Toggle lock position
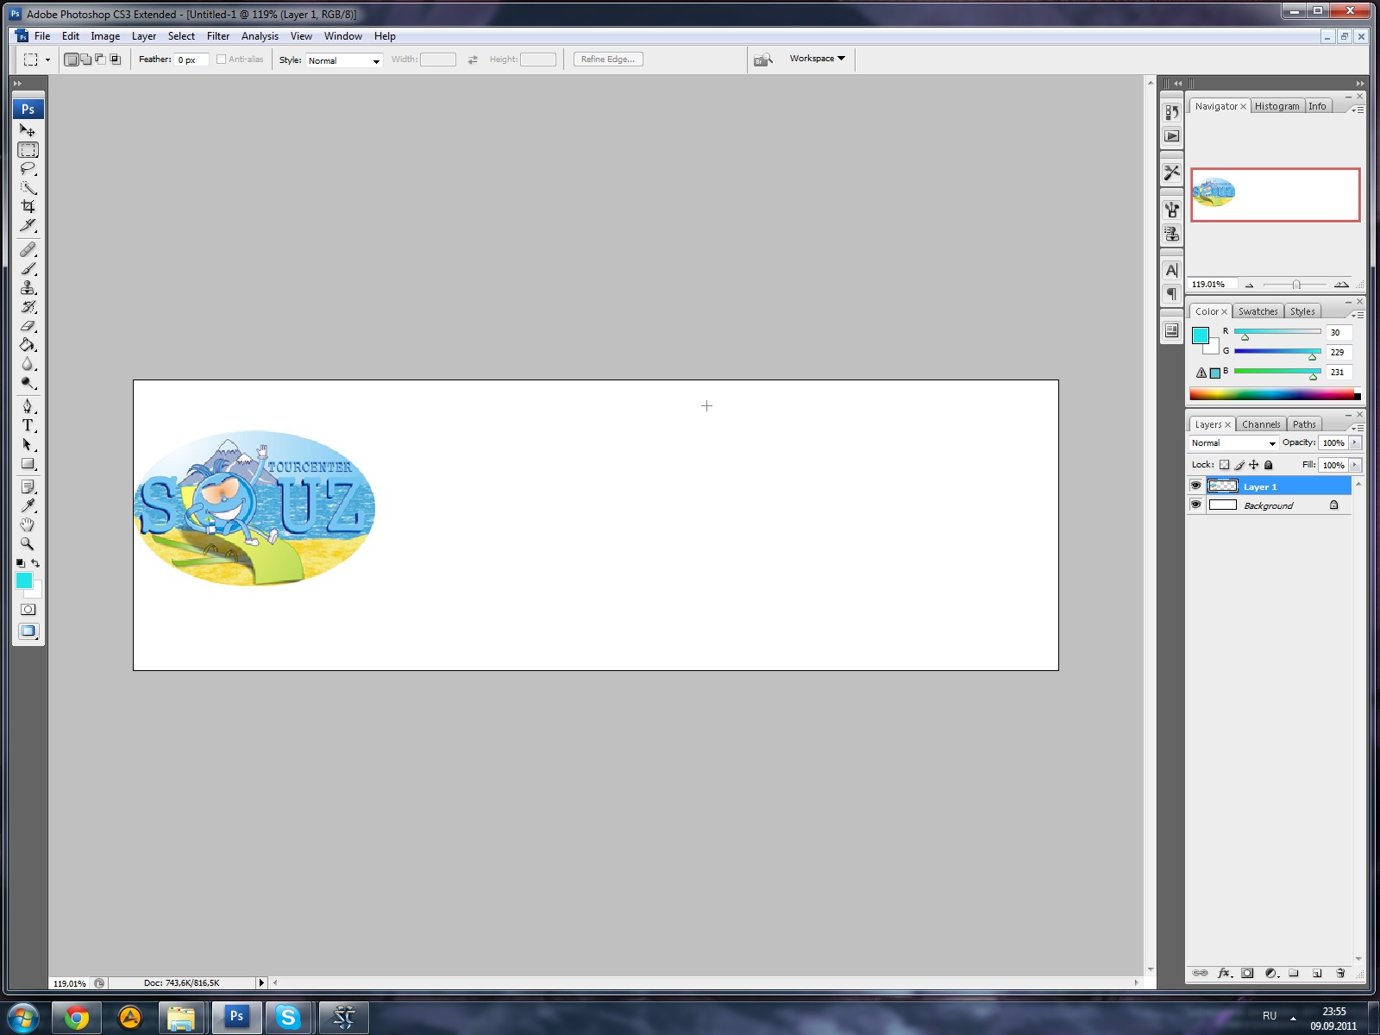1380x1035 pixels. [x=1254, y=465]
